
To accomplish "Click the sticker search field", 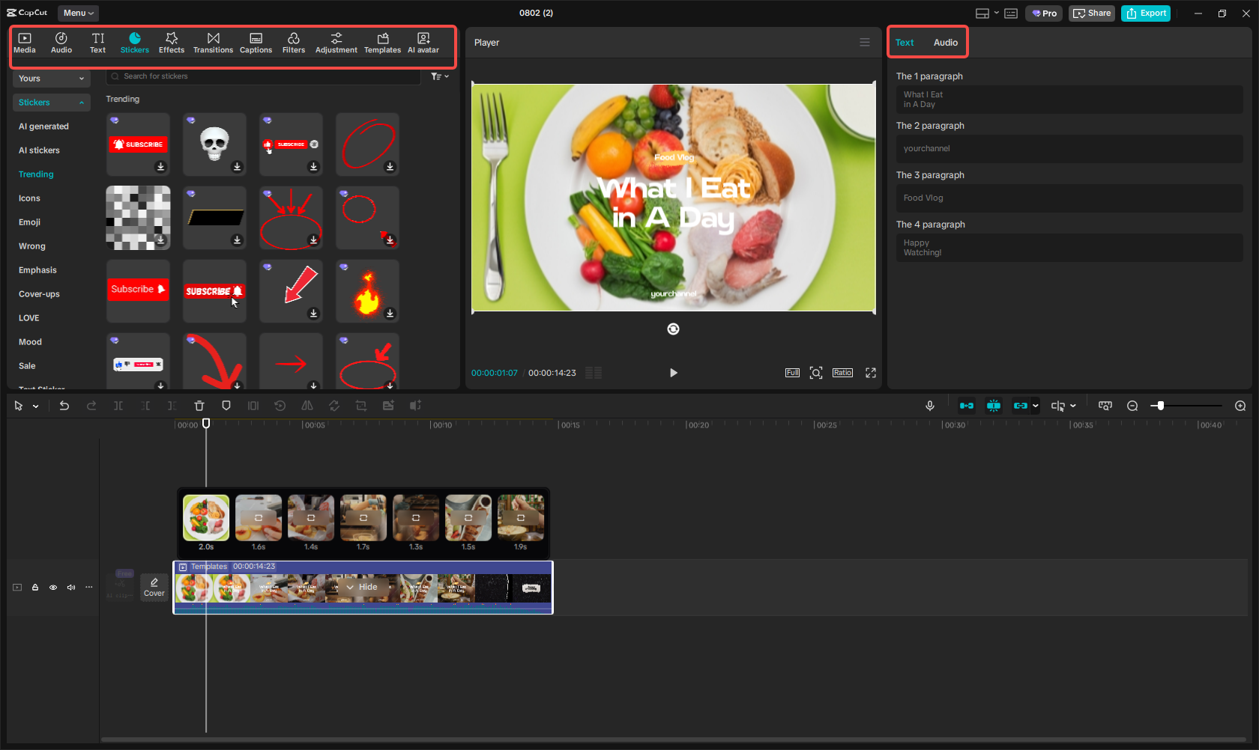I will click(262, 76).
